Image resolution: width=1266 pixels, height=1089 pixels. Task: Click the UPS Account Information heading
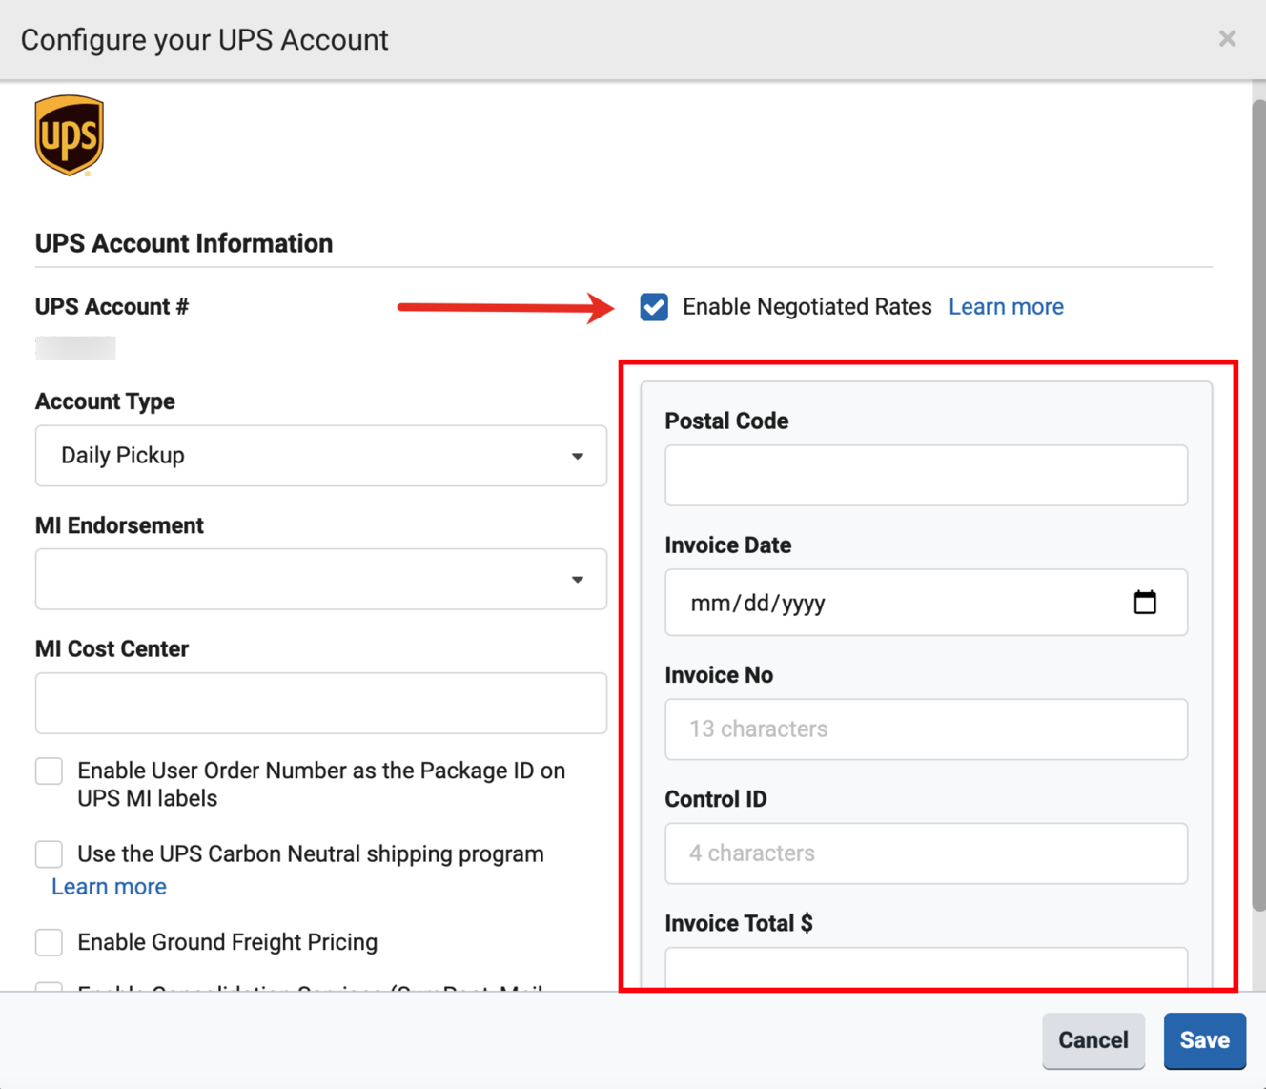coord(184,243)
